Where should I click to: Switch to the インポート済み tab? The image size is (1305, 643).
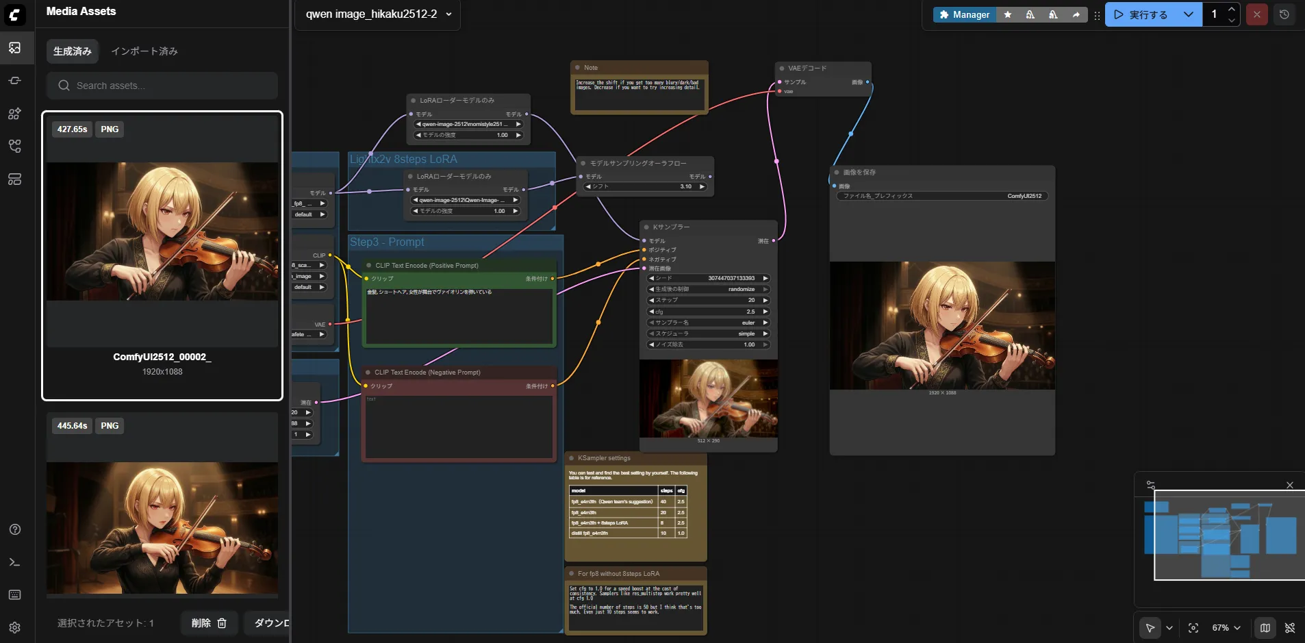click(144, 51)
